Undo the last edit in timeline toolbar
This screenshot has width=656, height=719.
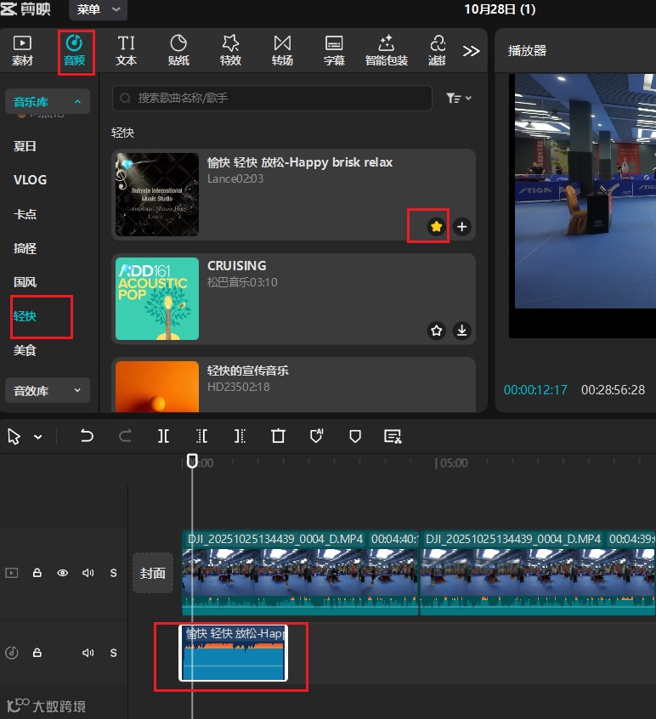(x=87, y=436)
